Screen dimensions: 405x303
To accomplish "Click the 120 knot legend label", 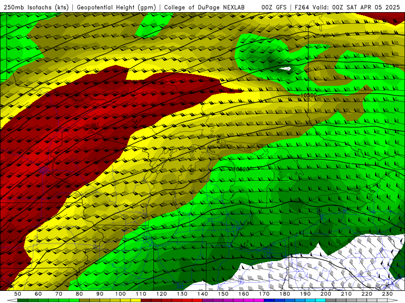I will (x=161, y=294).
